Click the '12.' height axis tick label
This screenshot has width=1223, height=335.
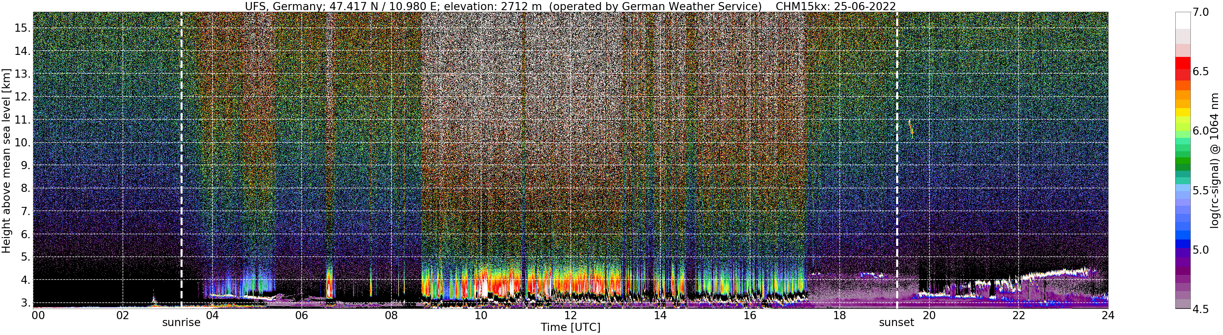tap(23, 97)
